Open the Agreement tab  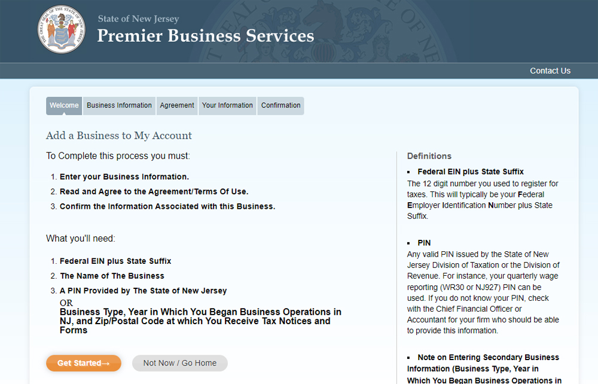(x=177, y=106)
